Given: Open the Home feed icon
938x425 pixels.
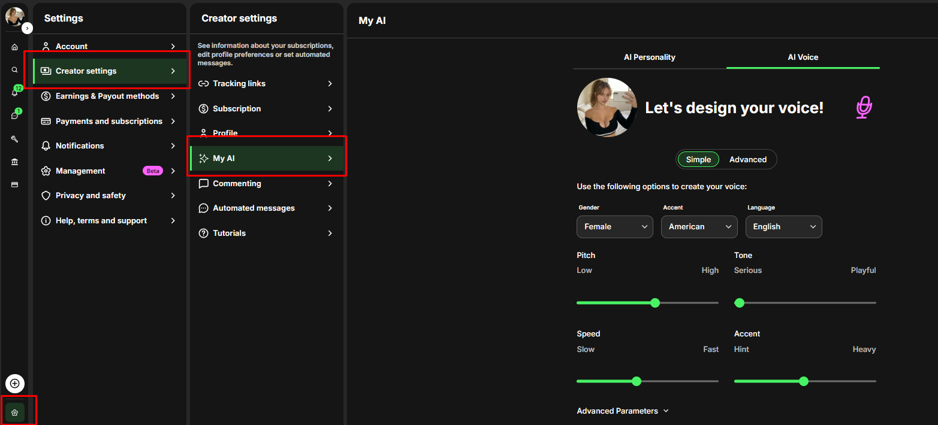Looking at the screenshot, I should (14, 47).
